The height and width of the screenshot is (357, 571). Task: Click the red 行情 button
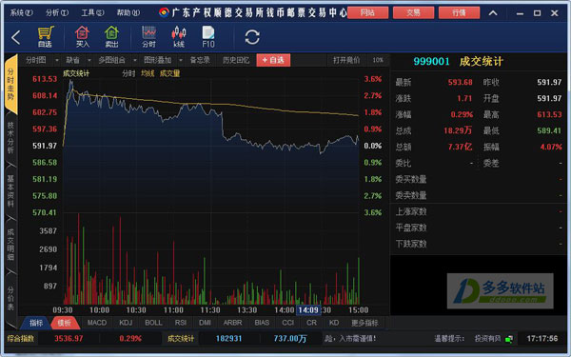click(x=459, y=12)
